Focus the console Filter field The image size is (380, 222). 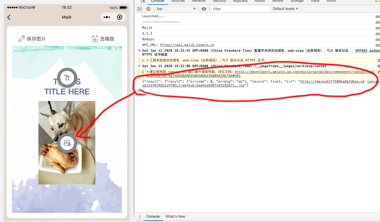pyautogui.click(x=241, y=9)
